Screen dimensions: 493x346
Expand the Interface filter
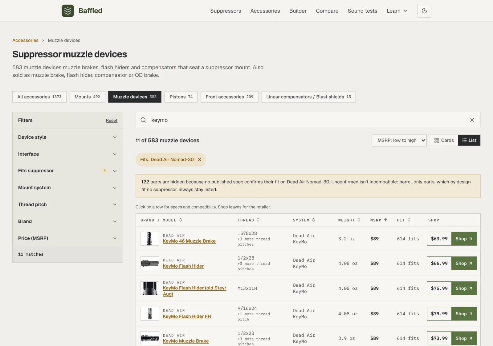point(68,154)
